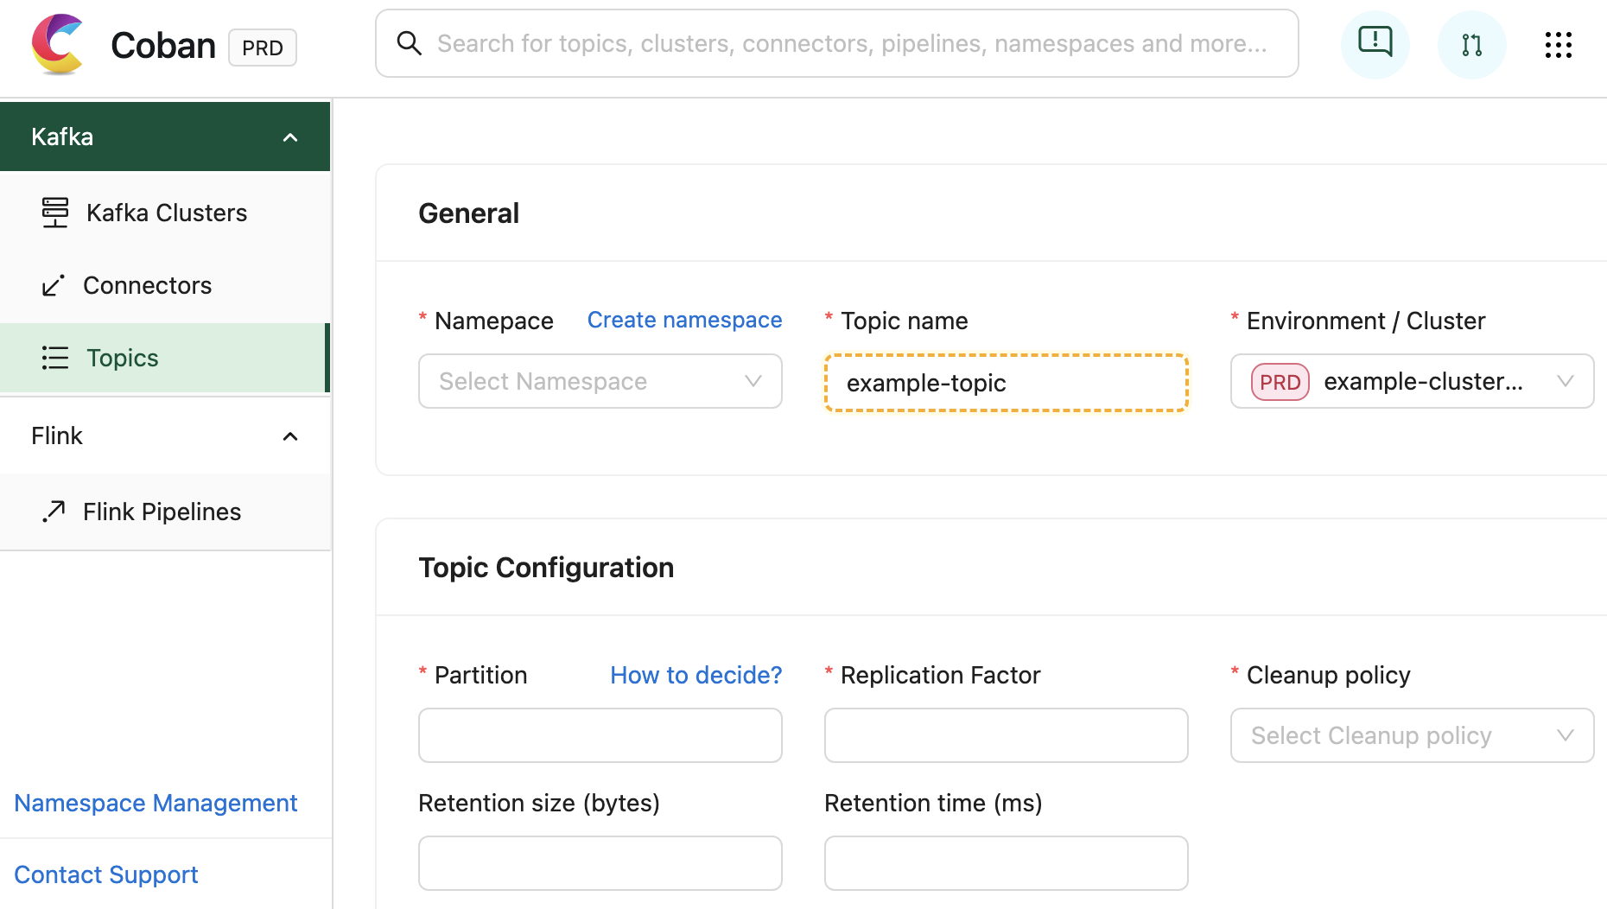Click the Kafka Clusters server icon
Image resolution: width=1607 pixels, height=909 pixels.
click(55, 213)
